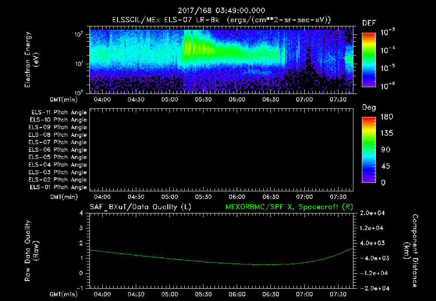Click the 10⁻⁴ DEF scale value
Screen dimensions: 436x301
pyautogui.click(x=387, y=50)
